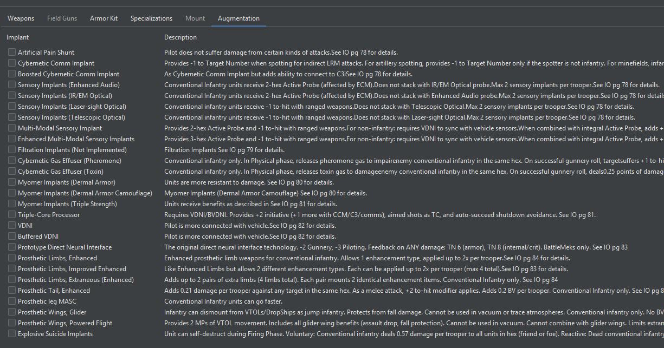This screenshot has height=348, width=664.
Task: Select the Multi-Modal Sensory Implant checkbox
Action: [12, 128]
